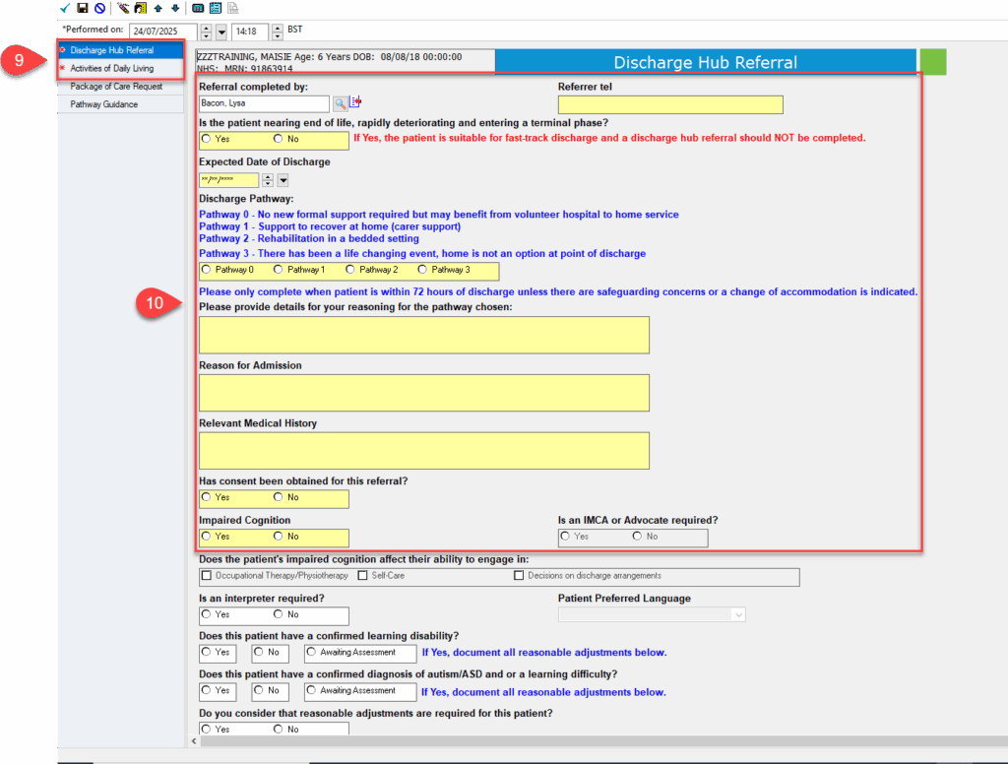Screen dimensions: 1008x764
Task: Click the dark blue panel icon in toolbar
Action: tap(198, 8)
